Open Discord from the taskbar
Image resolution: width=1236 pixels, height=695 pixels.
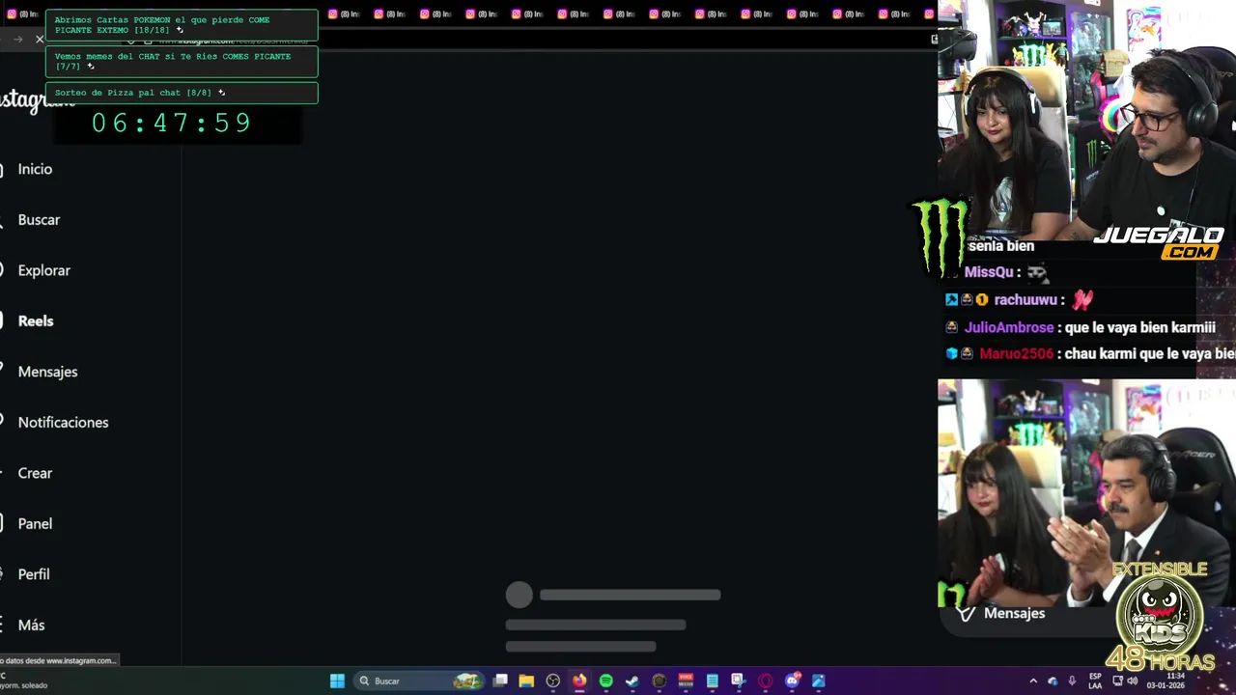[792, 681]
